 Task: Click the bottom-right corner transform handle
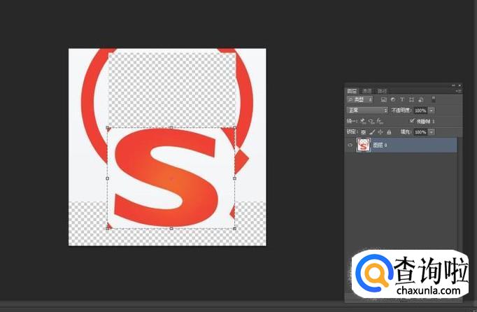point(234,228)
